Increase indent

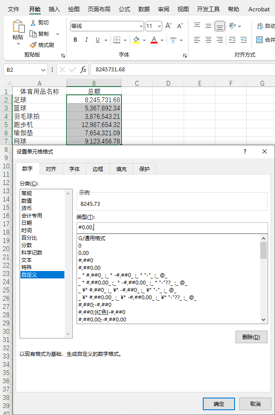coord(244,40)
